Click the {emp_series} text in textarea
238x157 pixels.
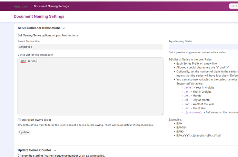[x=28, y=61]
